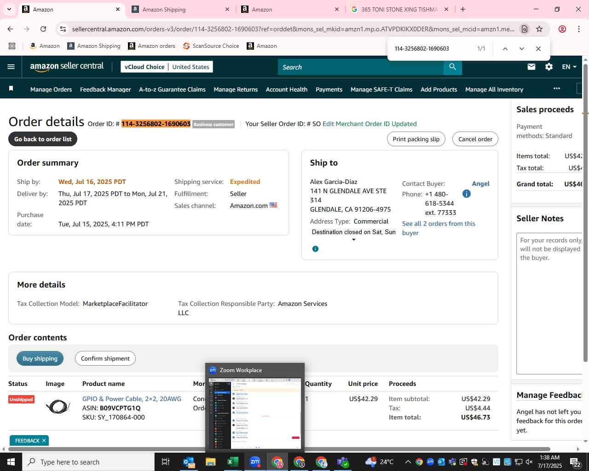This screenshot has height=471, width=589.
Task: Click the Buy shipping button
Action: (40, 358)
